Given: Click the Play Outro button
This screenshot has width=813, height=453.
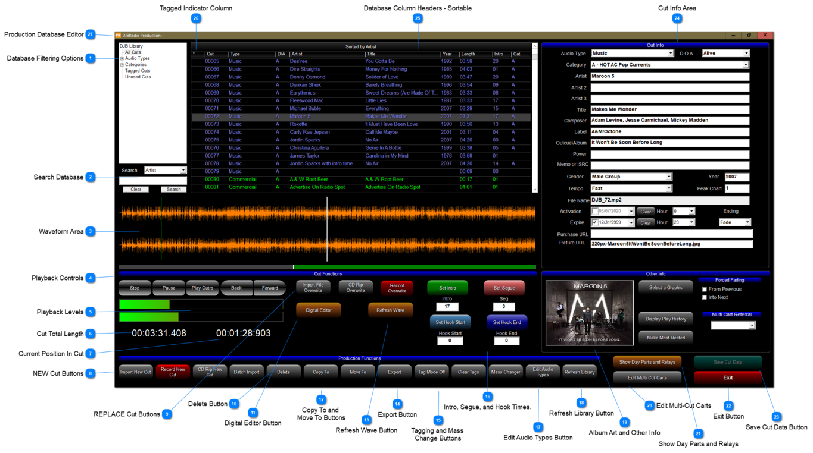Looking at the screenshot, I should [203, 288].
